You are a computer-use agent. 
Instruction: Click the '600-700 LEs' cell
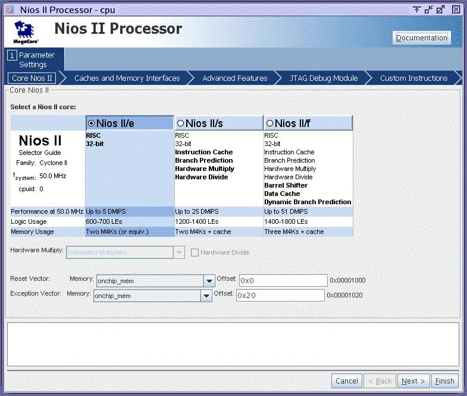click(x=130, y=221)
